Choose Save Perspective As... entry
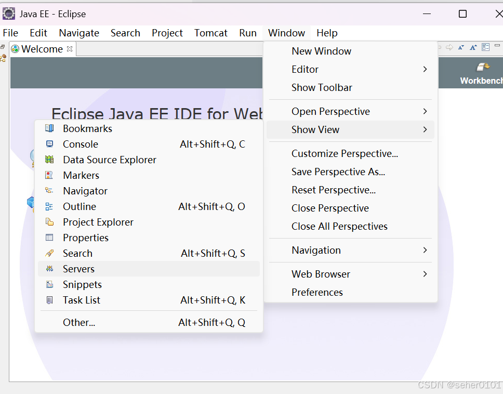This screenshot has height=394, width=503. coord(350,172)
